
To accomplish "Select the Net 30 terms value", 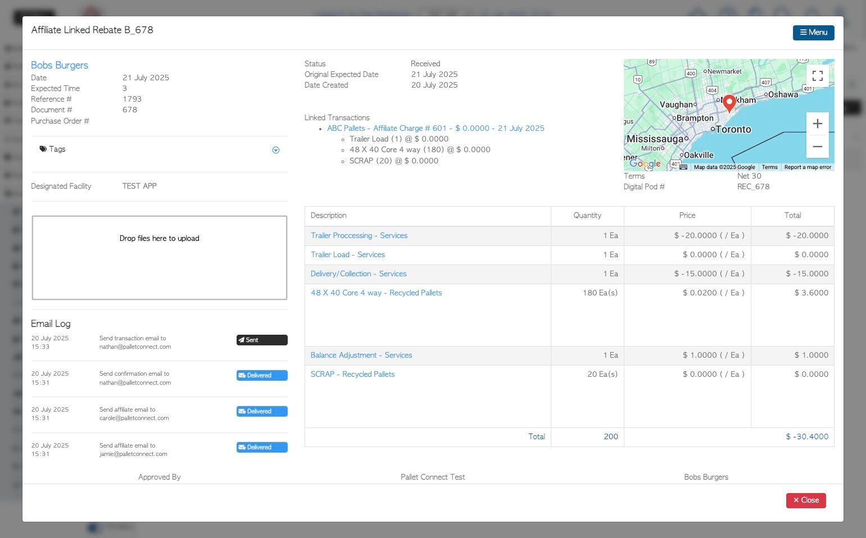I will (749, 176).
